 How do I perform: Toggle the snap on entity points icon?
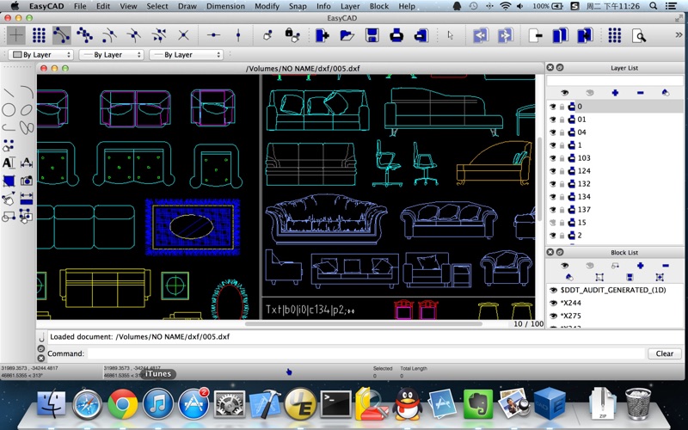tap(84, 35)
